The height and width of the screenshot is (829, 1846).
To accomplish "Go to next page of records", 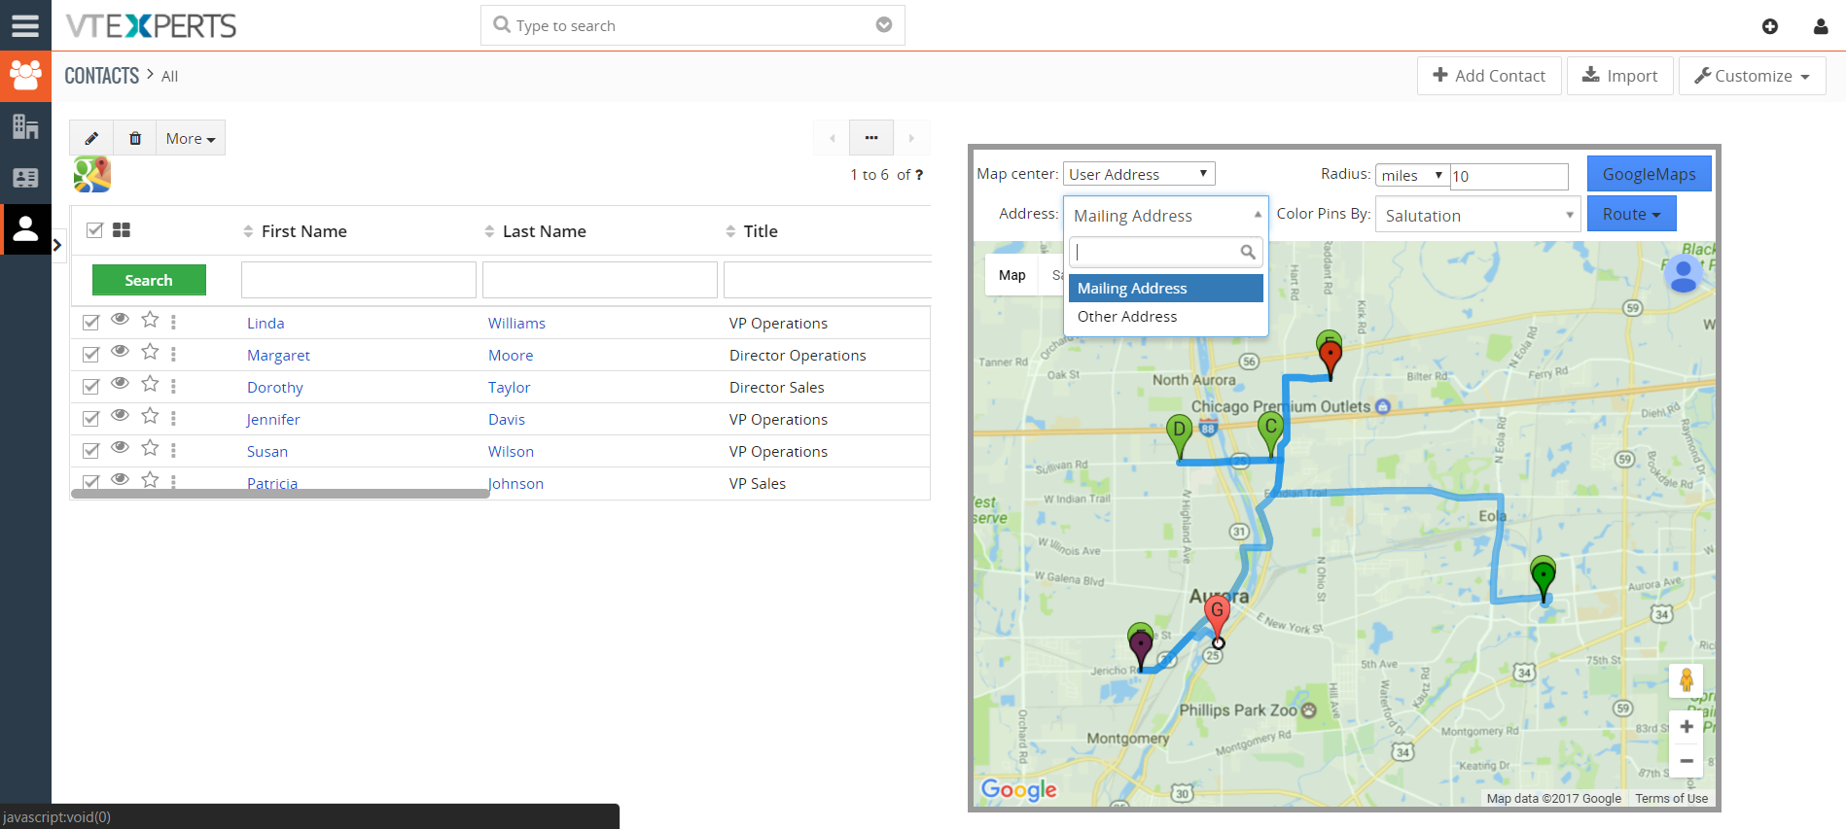I will click(x=911, y=138).
